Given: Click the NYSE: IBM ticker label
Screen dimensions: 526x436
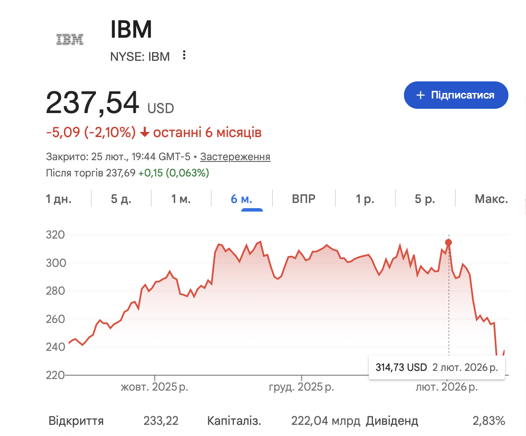Looking at the screenshot, I should click(140, 57).
